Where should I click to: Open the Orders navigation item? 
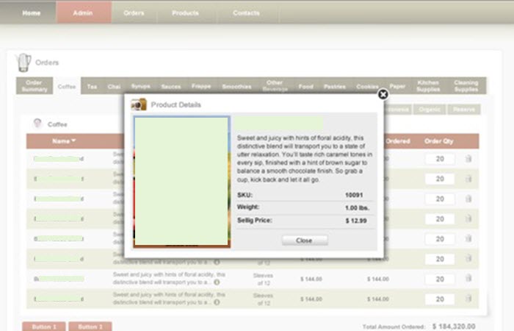coord(134,13)
